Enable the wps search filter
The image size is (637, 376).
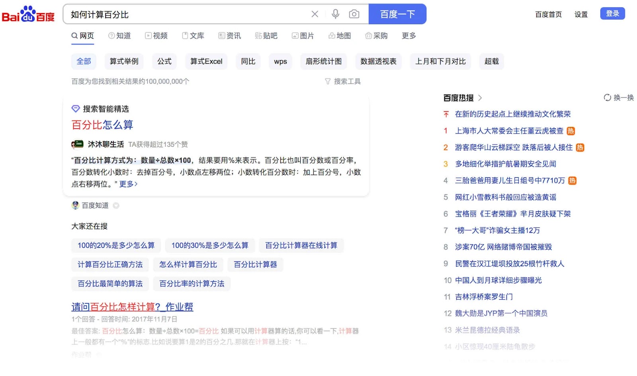[280, 61]
